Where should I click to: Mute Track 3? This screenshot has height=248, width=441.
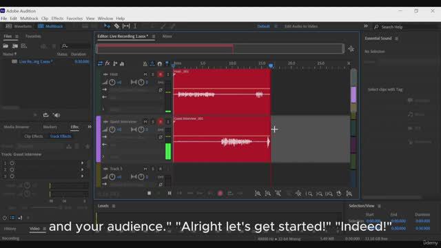click(145, 169)
